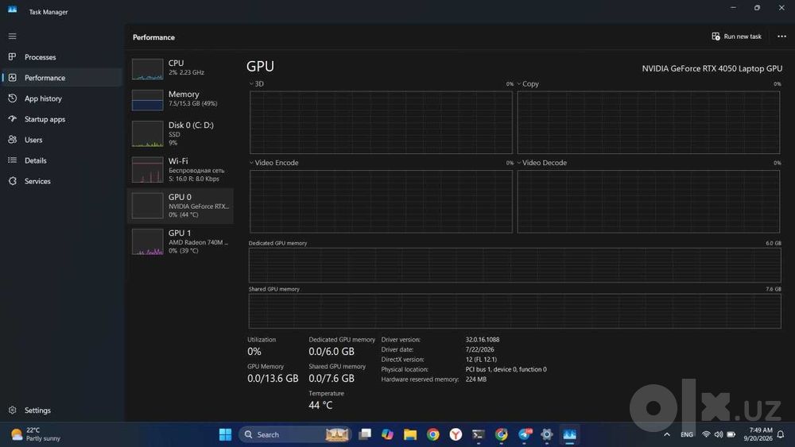The image size is (795, 447).
Task: Click the hardware reserved 224 MB value
Action: coord(475,380)
